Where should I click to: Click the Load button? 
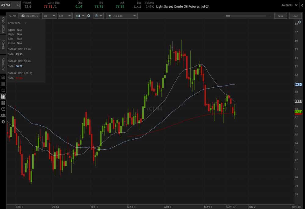point(295,16)
